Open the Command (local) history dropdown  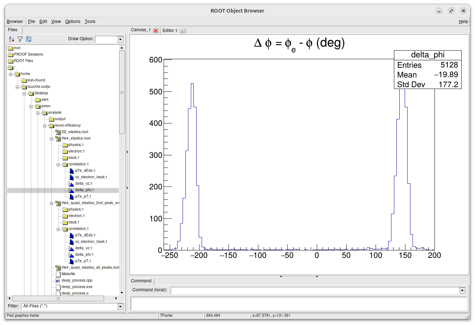click(462, 291)
